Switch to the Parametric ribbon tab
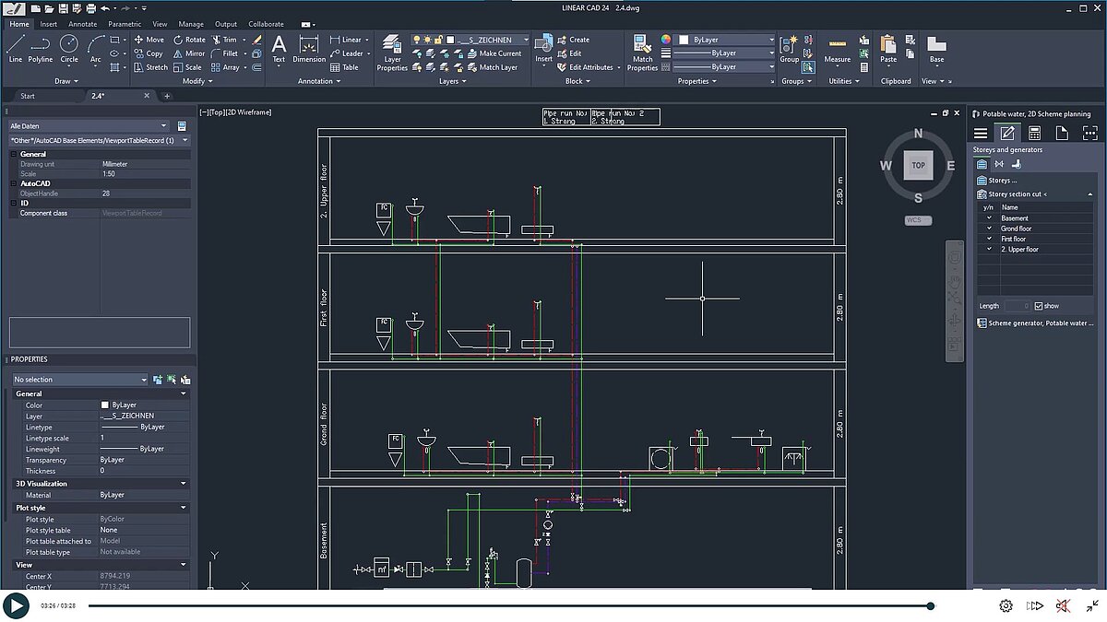The width and height of the screenshot is (1107, 622). [x=125, y=24]
